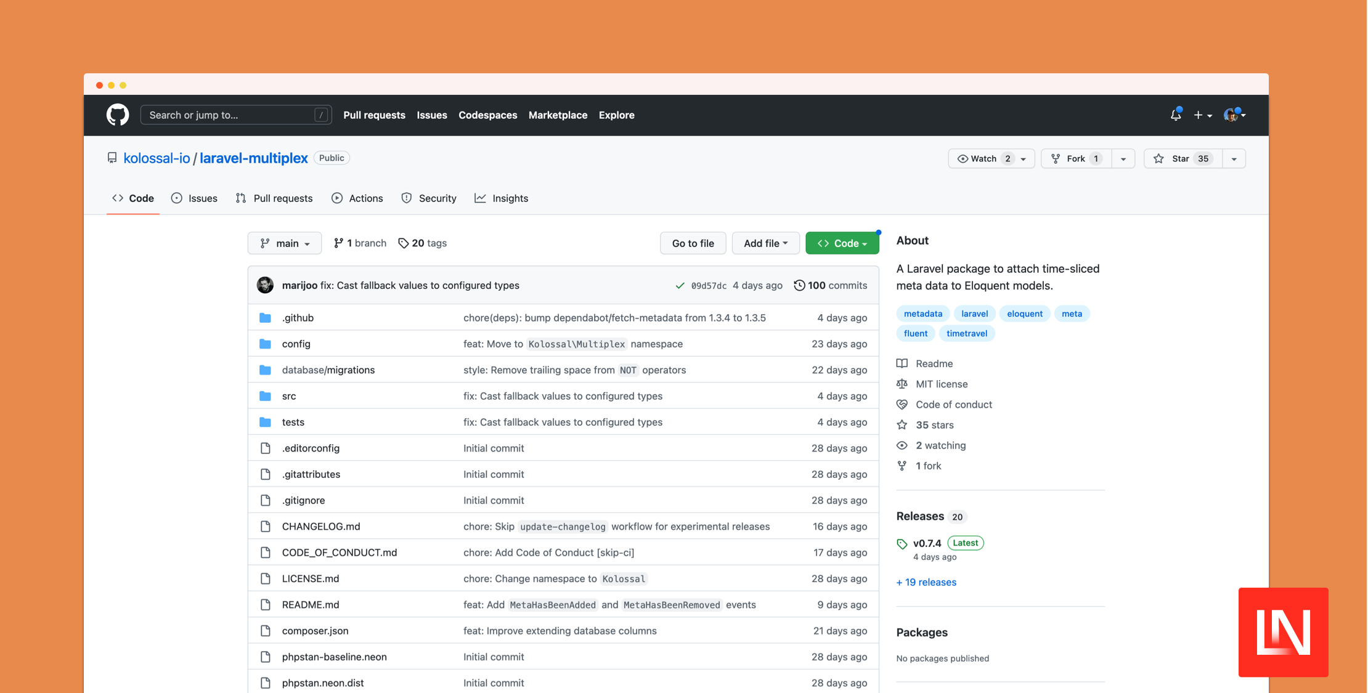Click the tests folder icon
The image size is (1368, 693).
point(265,422)
